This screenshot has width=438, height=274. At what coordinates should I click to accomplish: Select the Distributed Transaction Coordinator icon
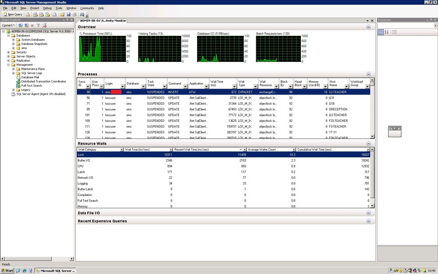point(18,82)
